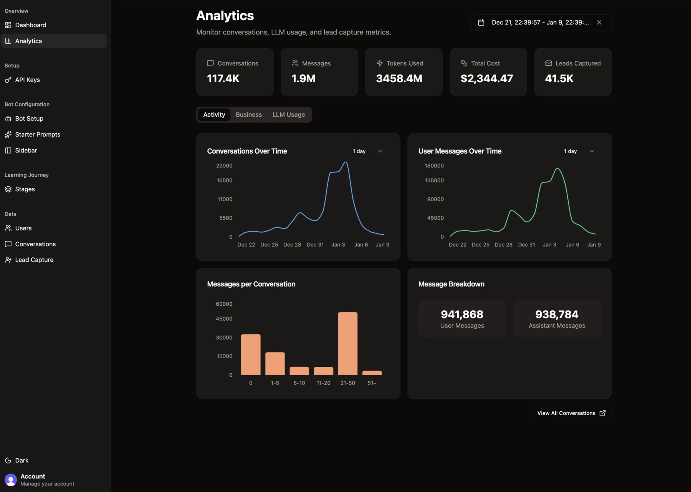The image size is (691, 492).
Task: Click View All Conversations button
Action: 572,413
